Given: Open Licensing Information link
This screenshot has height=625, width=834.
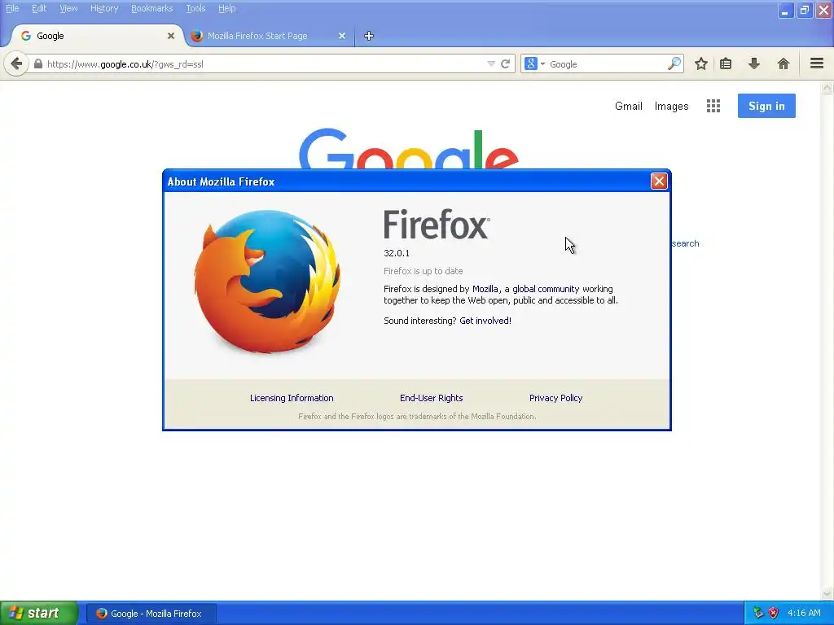Looking at the screenshot, I should click(x=292, y=398).
